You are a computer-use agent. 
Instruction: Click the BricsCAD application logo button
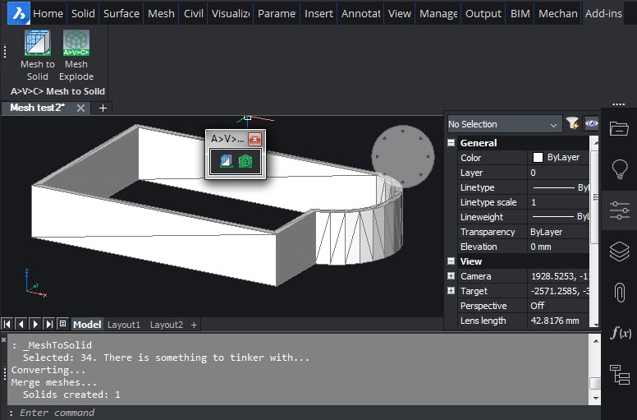coord(16,13)
